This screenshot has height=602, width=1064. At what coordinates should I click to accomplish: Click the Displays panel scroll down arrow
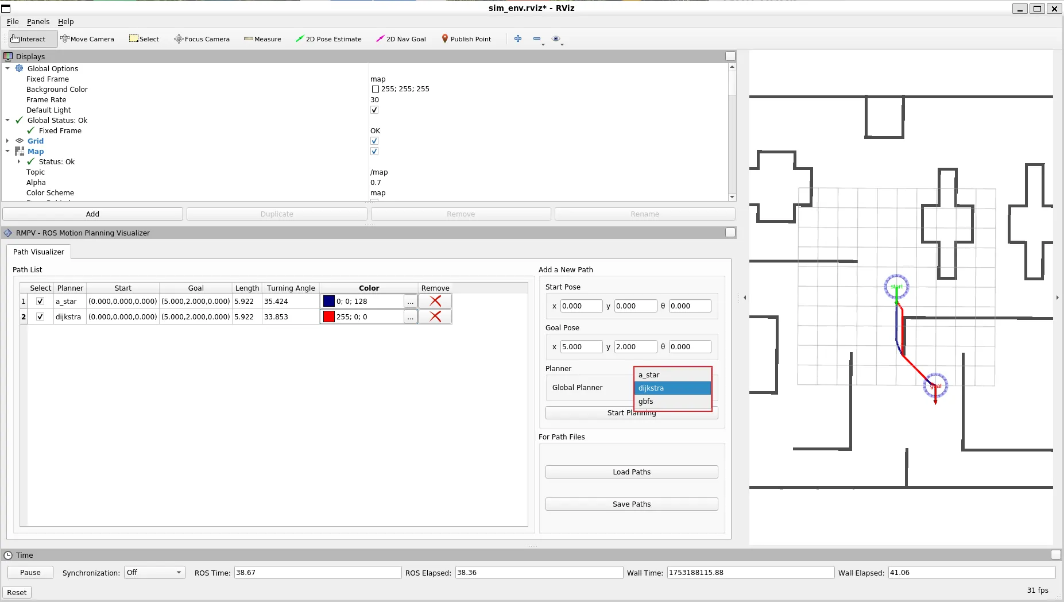coord(732,196)
